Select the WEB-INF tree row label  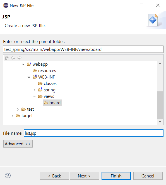(47, 77)
